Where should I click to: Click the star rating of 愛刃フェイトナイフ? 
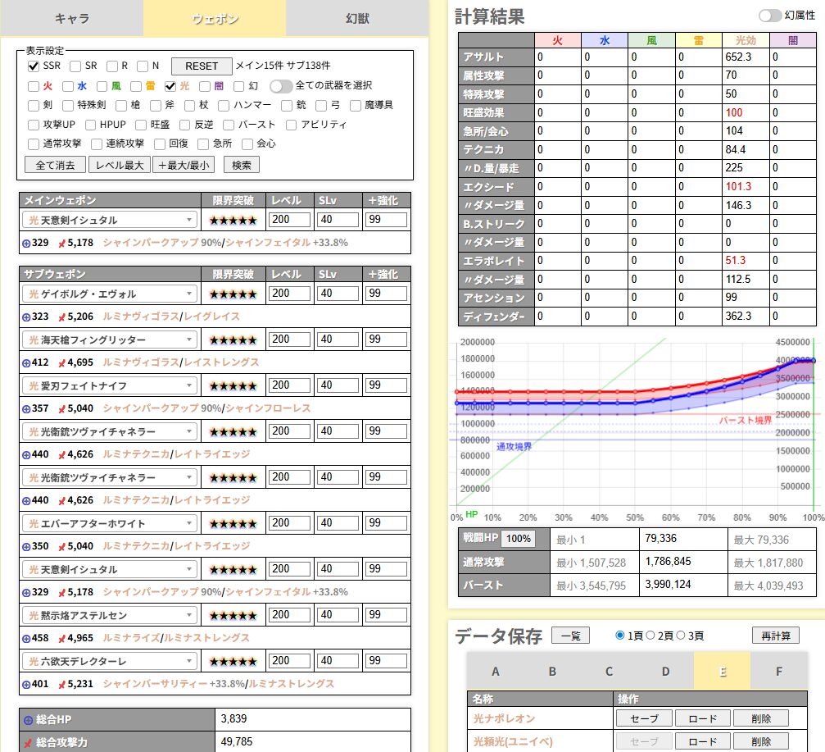[x=233, y=385]
